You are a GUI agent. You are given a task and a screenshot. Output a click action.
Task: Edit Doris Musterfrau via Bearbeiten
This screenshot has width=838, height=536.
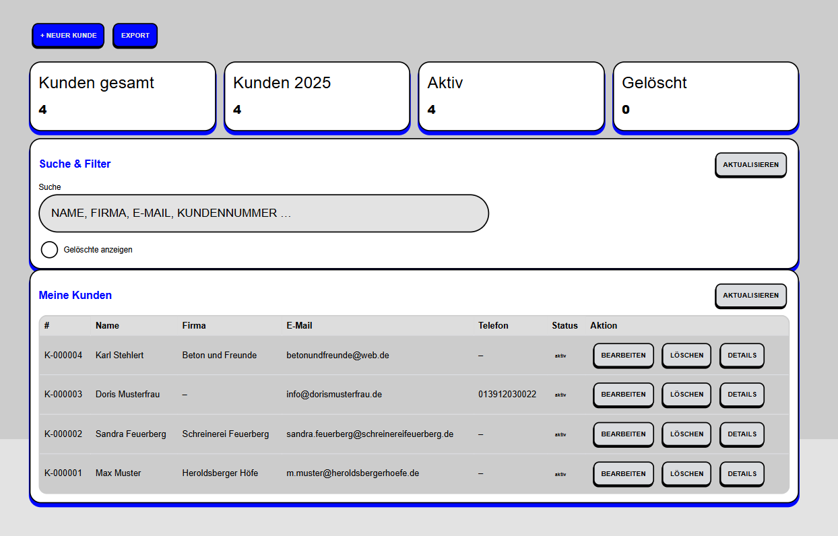623,395
